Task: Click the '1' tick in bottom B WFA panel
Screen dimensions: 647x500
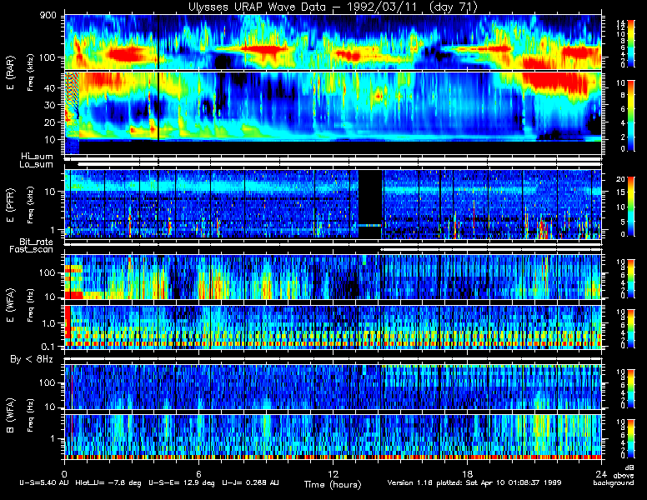Action: pos(53,438)
